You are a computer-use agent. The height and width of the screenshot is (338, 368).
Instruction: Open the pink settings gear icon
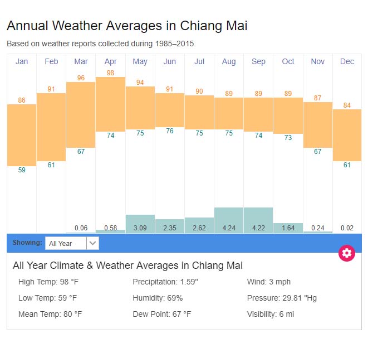click(347, 253)
